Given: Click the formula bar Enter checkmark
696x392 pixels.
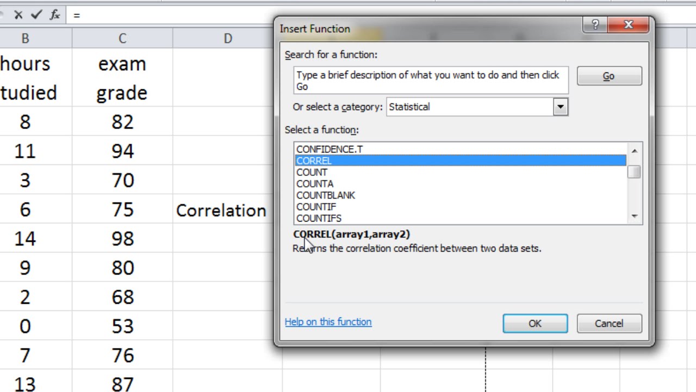Looking at the screenshot, I should point(36,15).
